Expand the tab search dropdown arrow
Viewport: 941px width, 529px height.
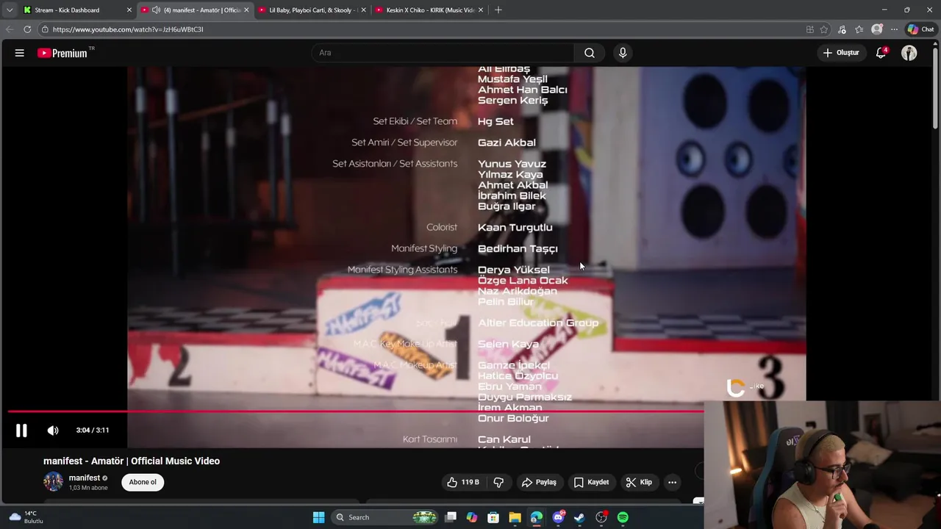click(10, 10)
